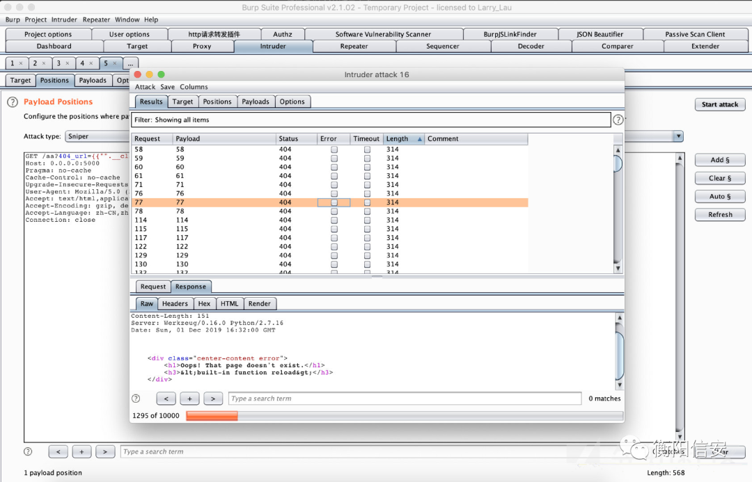Click plus button under positions editor
This screenshot has height=482, width=752.
[x=81, y=451]
